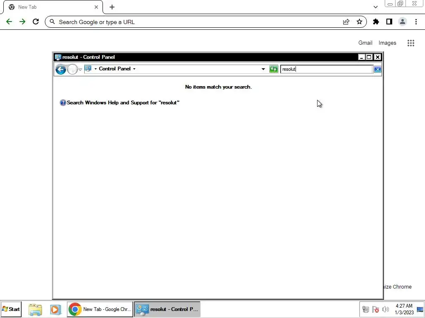Minimize the Control Panel window
This screenshot has height=318, width=425.
361,57
